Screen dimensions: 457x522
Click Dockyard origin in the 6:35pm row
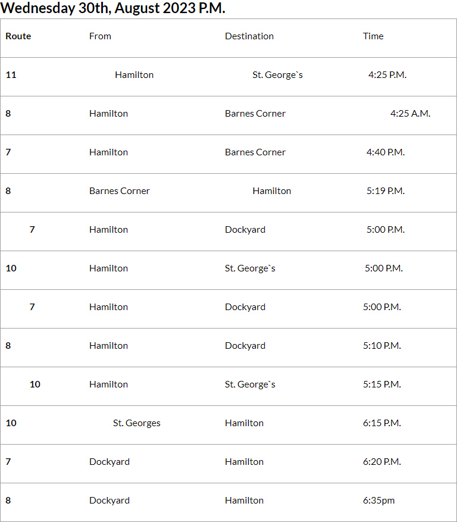coord(109,501)
